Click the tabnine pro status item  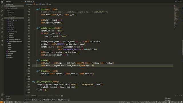26,102
